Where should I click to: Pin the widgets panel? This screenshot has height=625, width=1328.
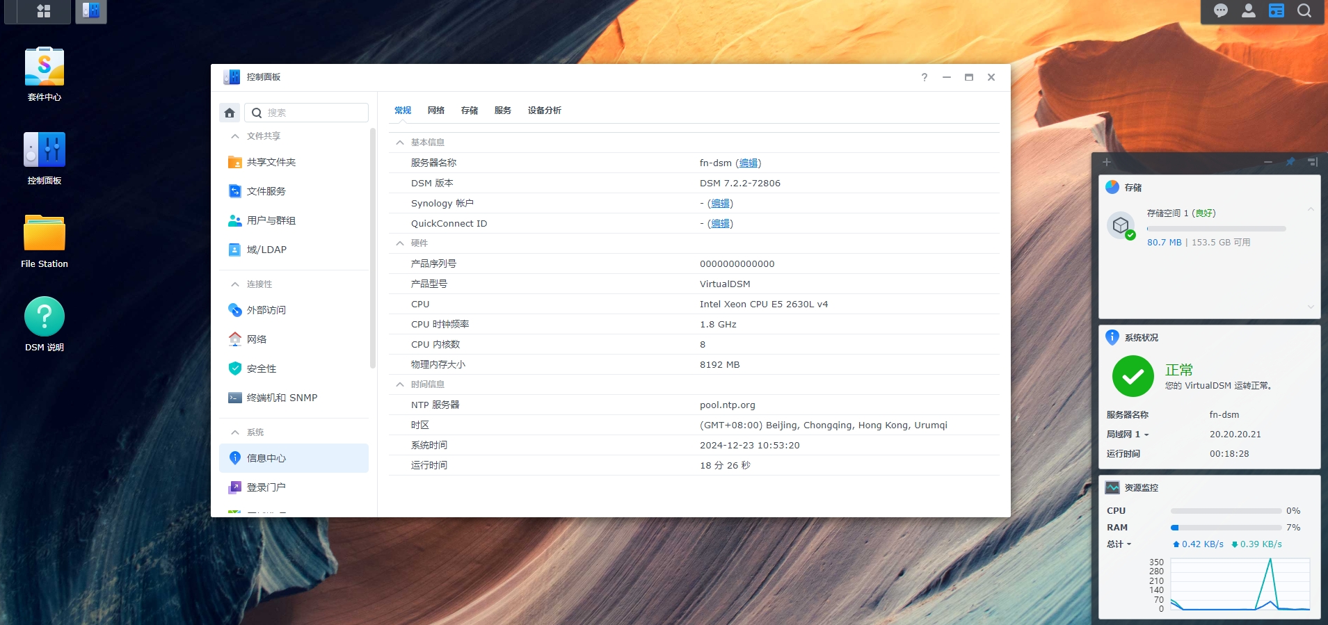[x=1290, y=162]
